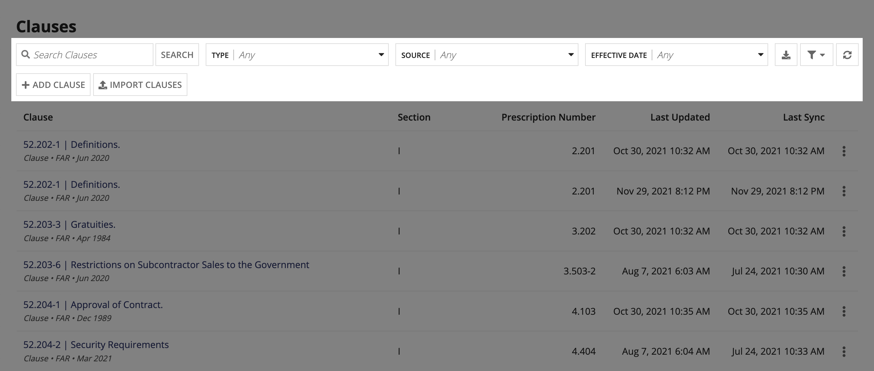
Task: Click the refresh list icon
Action: (847, 55)
